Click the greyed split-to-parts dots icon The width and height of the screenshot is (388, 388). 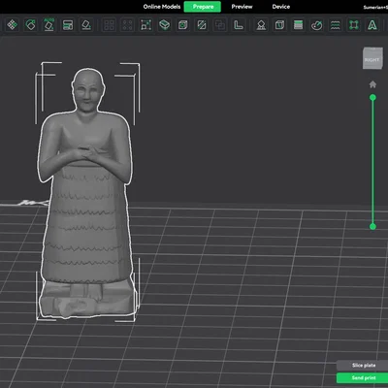pos(127,25)
